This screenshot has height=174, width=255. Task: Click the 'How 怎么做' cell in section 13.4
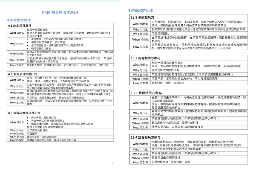pos(140,162)
